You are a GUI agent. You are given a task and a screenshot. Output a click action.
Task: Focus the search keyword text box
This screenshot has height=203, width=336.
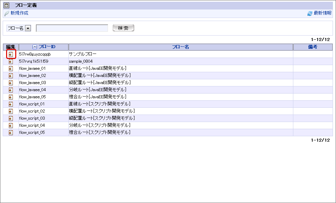(72, 28)
